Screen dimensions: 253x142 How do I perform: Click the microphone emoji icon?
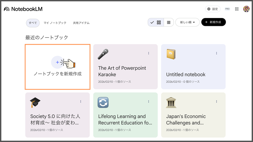pyautogui.click(x=103, y=54)
